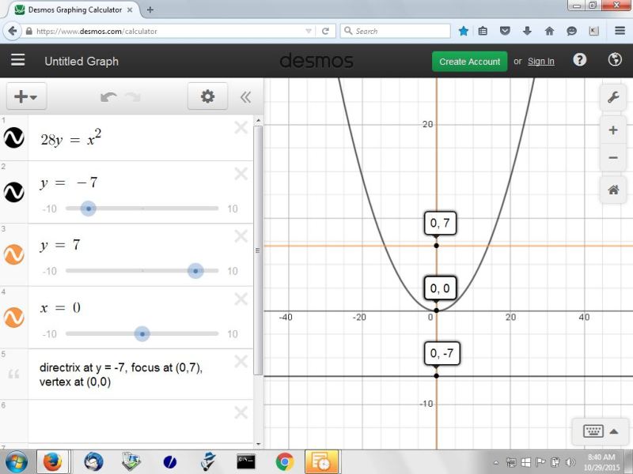Open a new browser tab
The image size is (633, 474).
150,9
